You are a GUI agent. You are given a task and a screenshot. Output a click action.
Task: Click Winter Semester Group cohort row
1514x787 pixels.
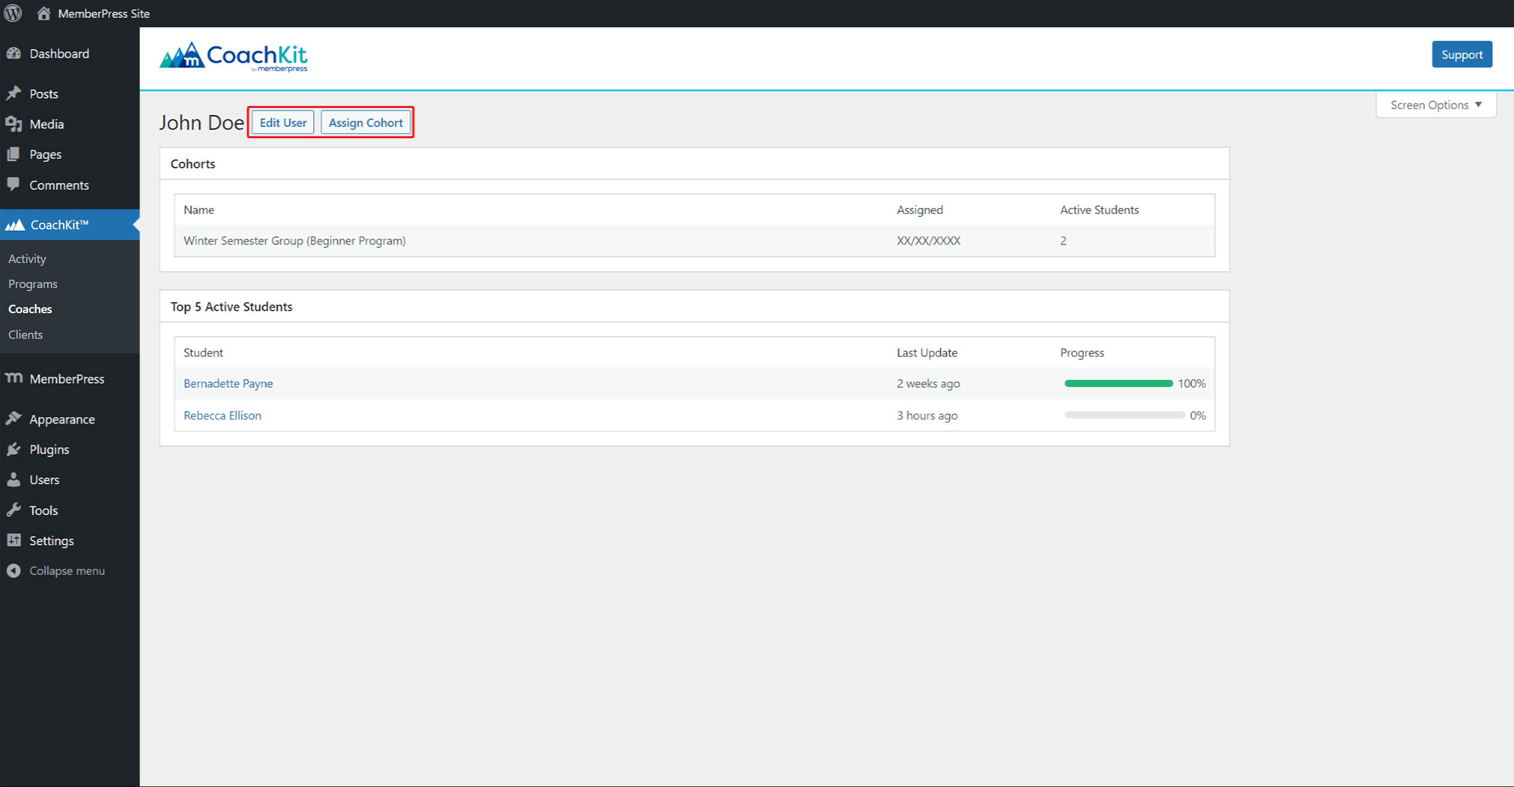point(694,240)
